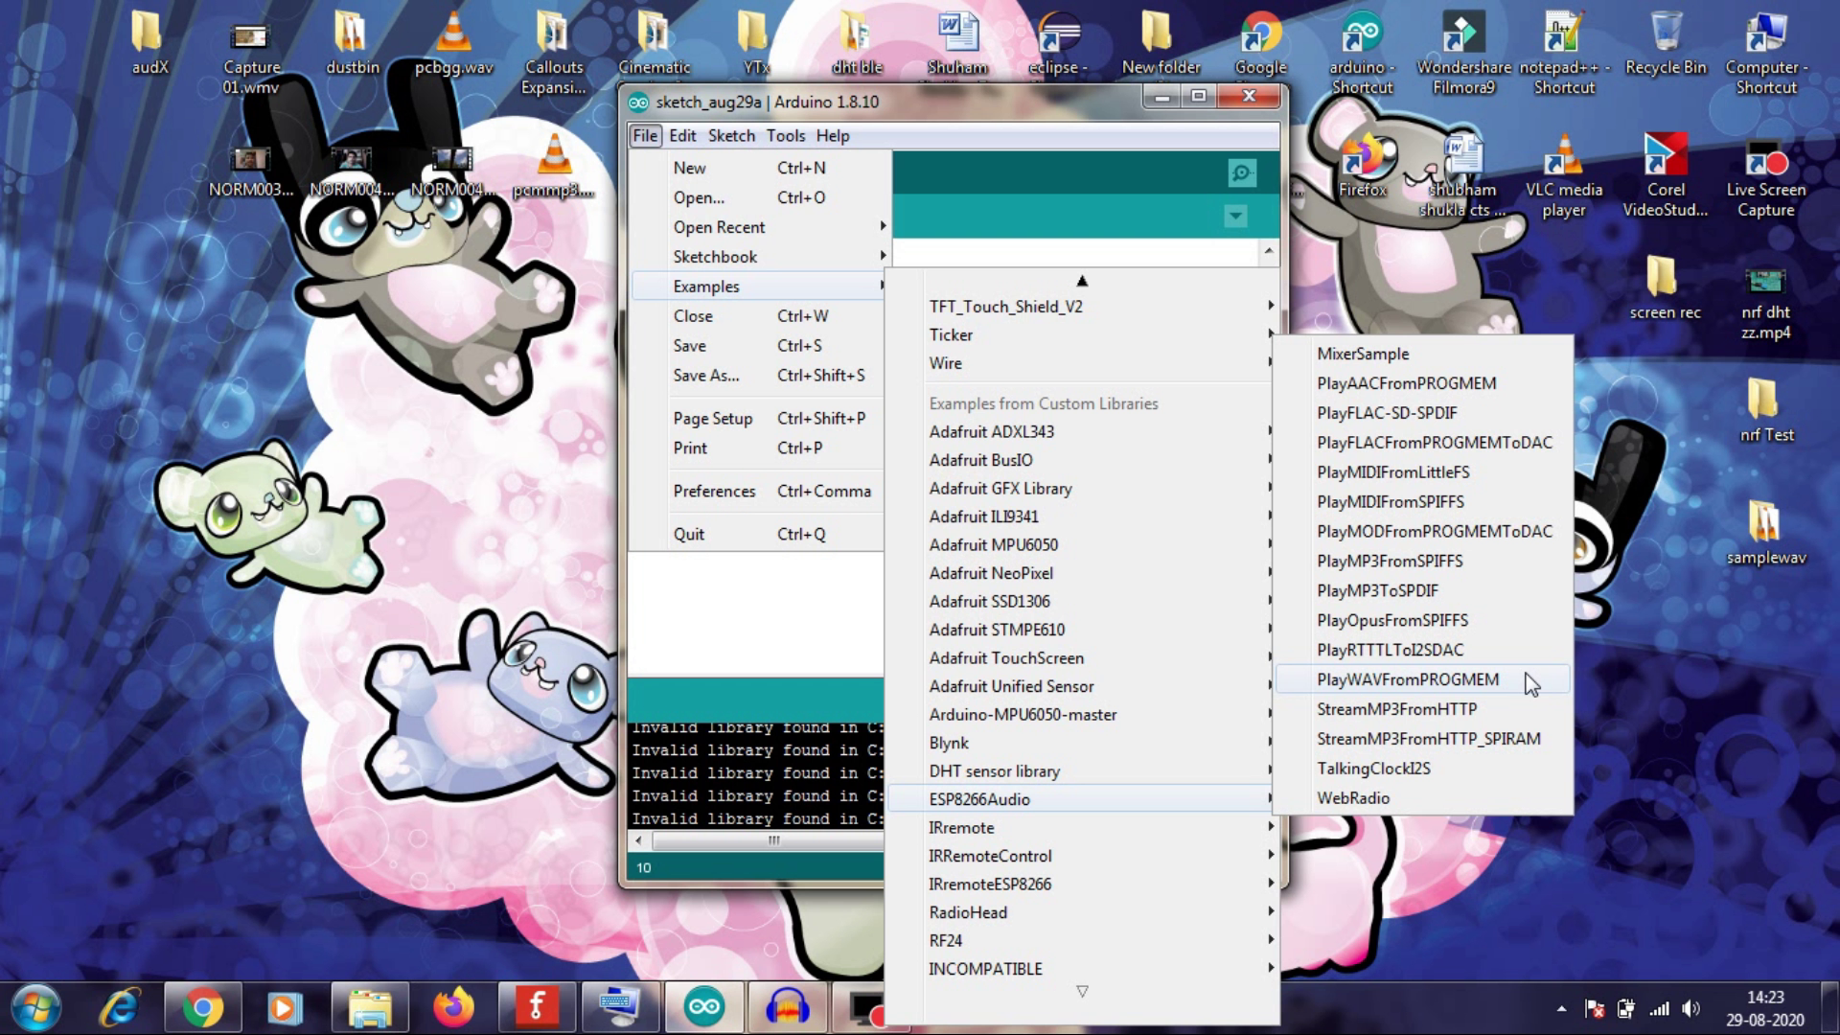Open the Help menu
This screenshot has width=1840, height=1035.
point(833,135)
